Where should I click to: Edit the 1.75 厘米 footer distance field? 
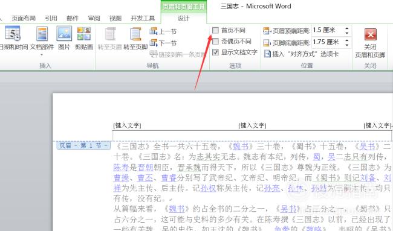click(327, 42)
